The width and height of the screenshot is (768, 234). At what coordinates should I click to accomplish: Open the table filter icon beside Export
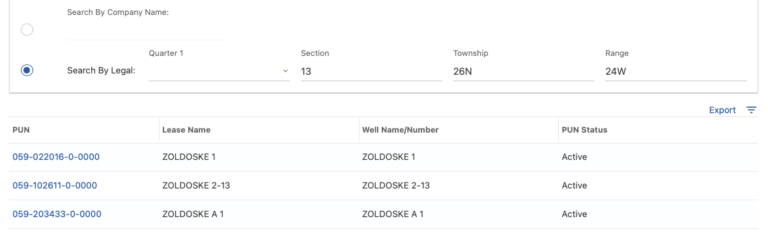pos(751,110)
